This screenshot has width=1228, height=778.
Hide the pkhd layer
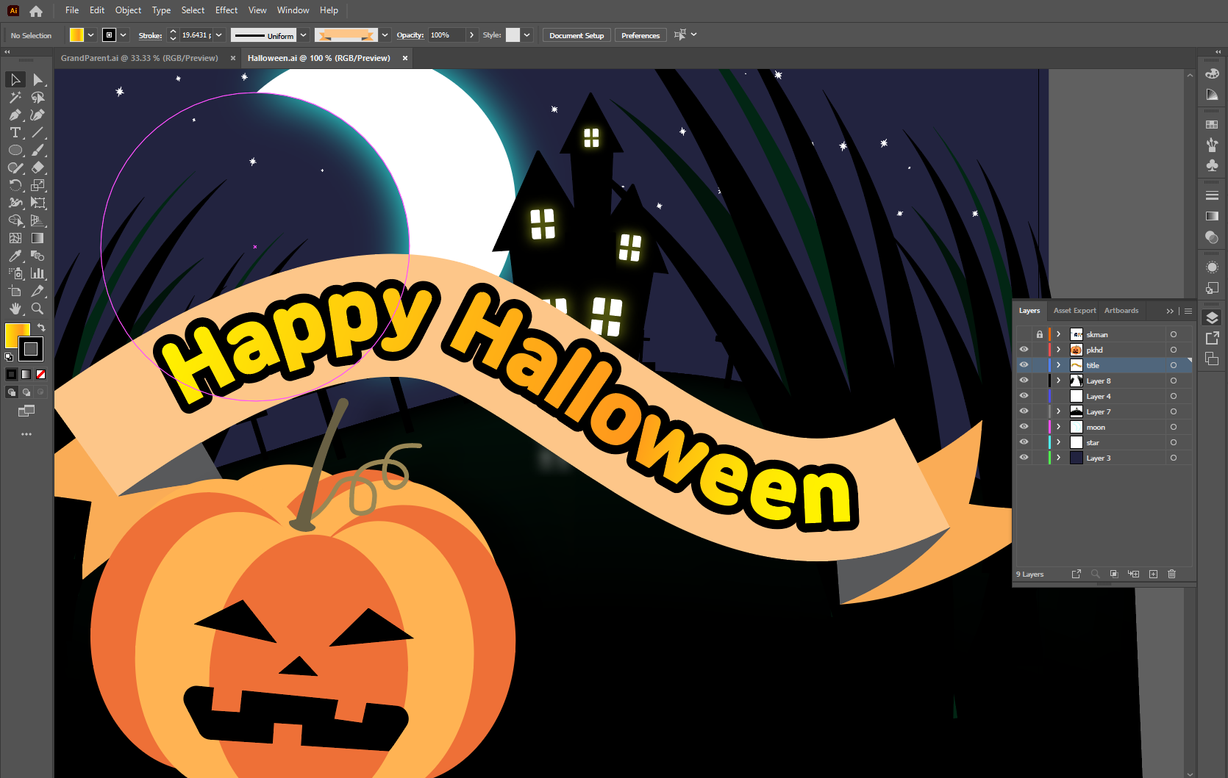pos(1024,350)
